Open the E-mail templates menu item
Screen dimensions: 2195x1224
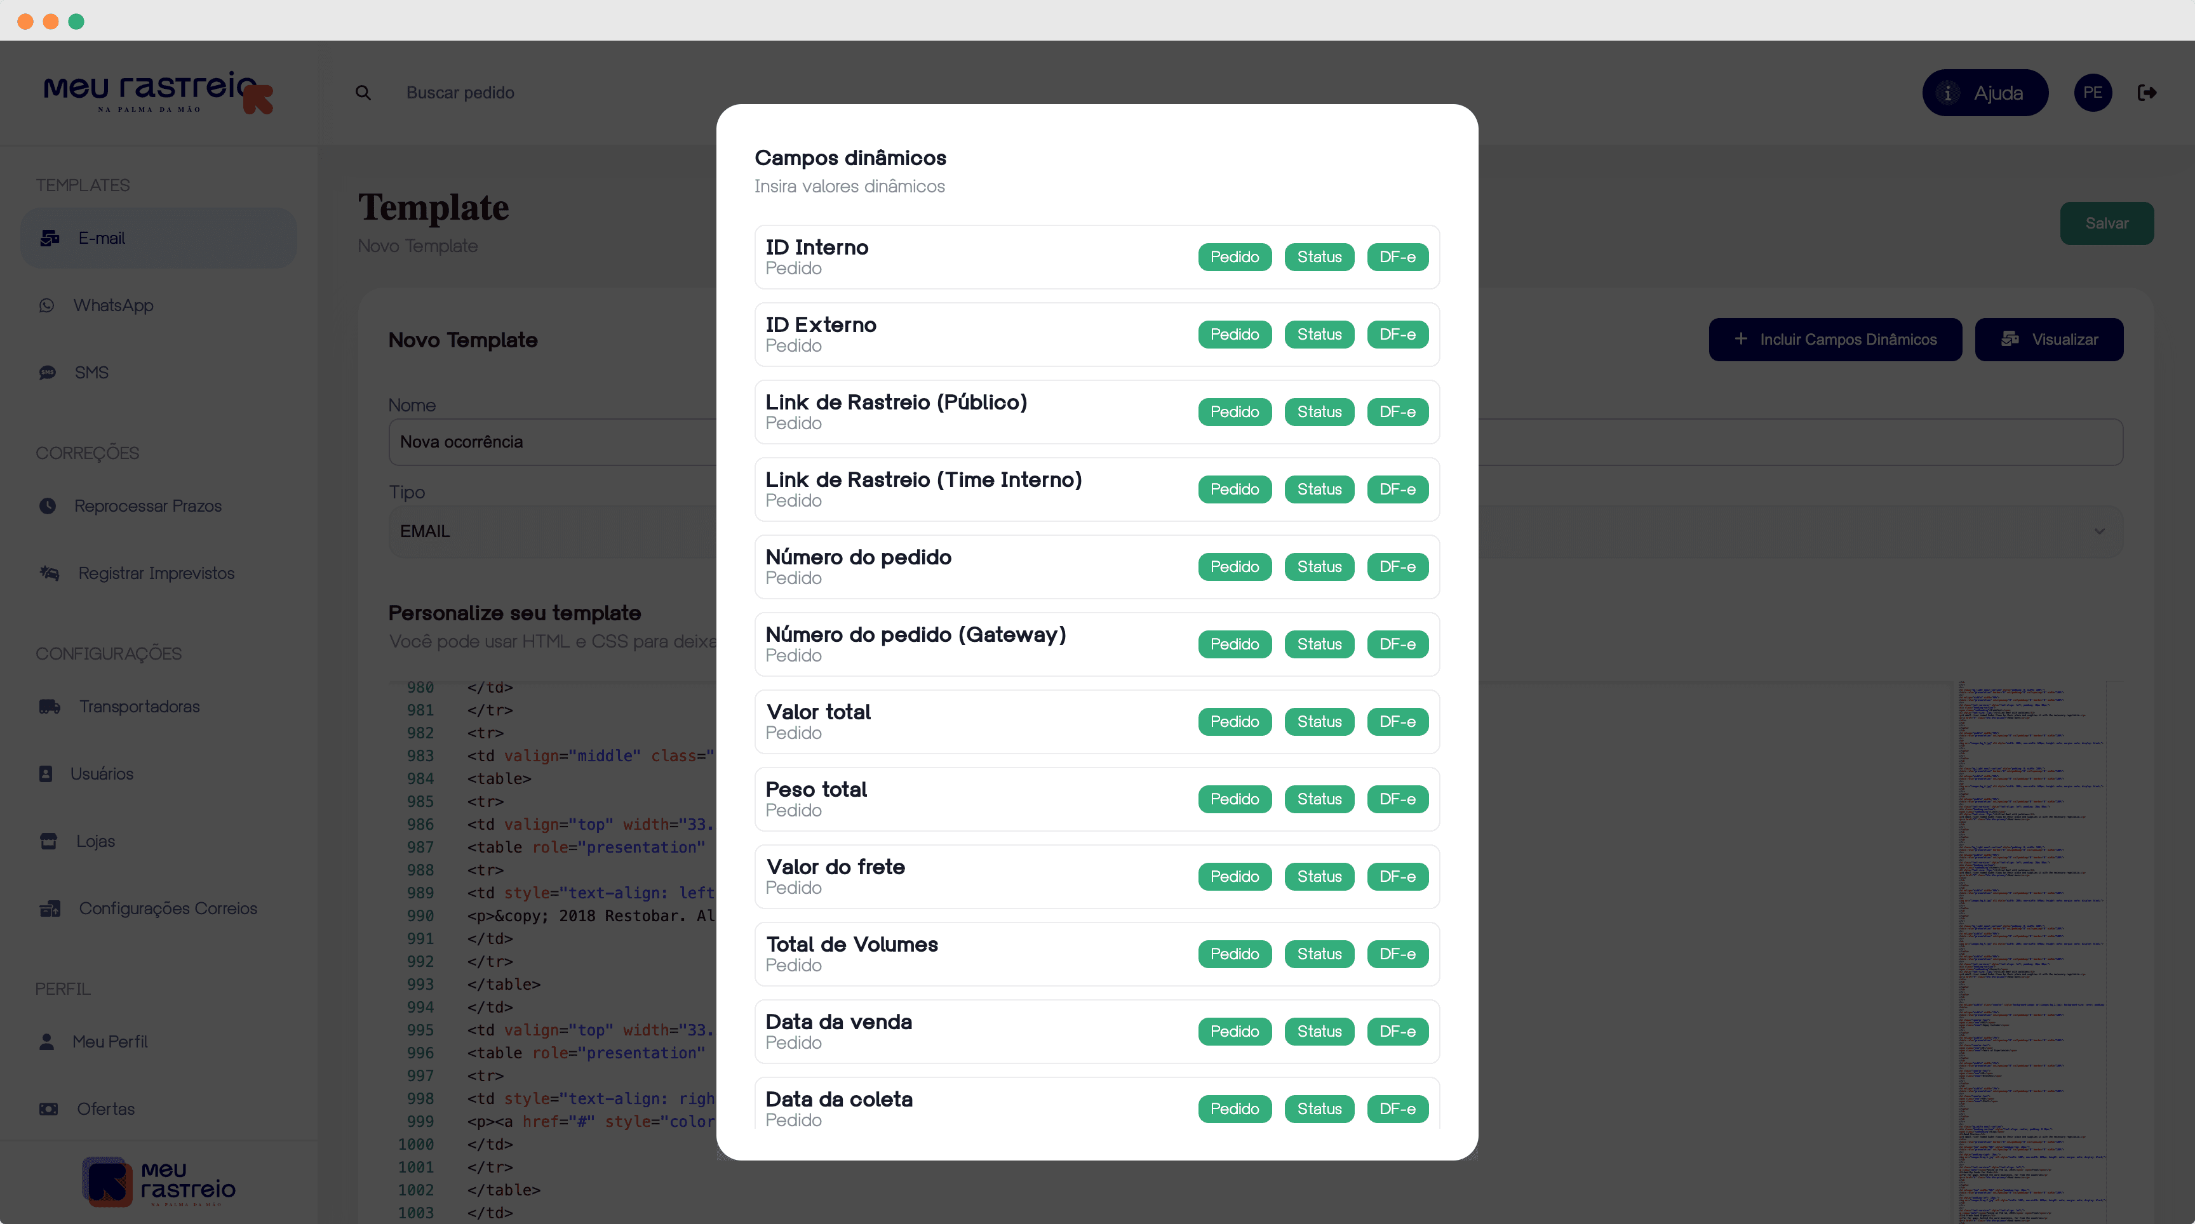tap(159, 239)
